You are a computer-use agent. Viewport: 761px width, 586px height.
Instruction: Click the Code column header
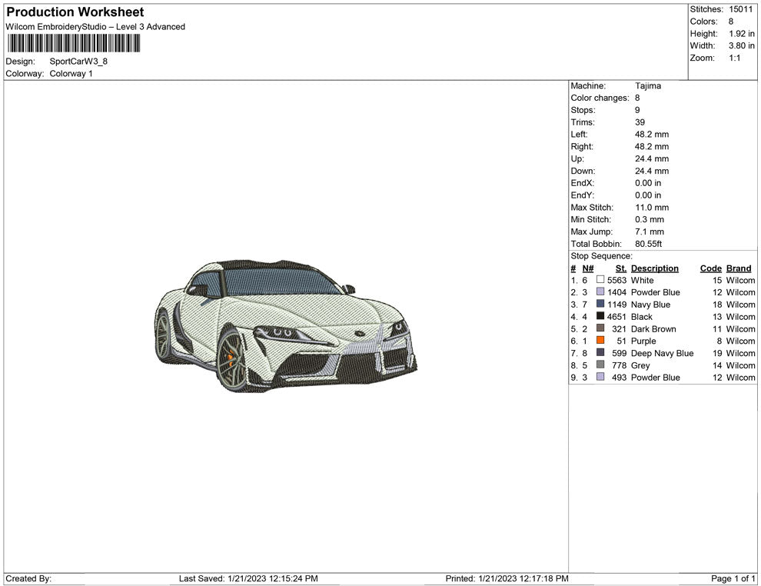coord(710,268)
